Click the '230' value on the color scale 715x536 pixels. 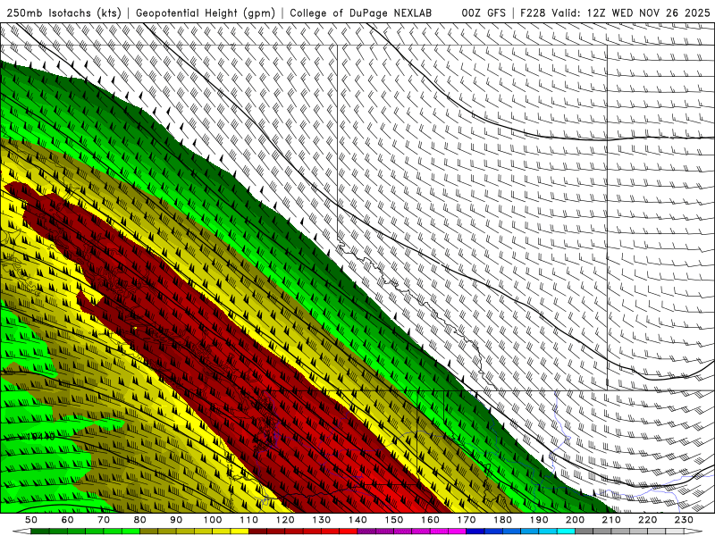(x=684, y=520)
